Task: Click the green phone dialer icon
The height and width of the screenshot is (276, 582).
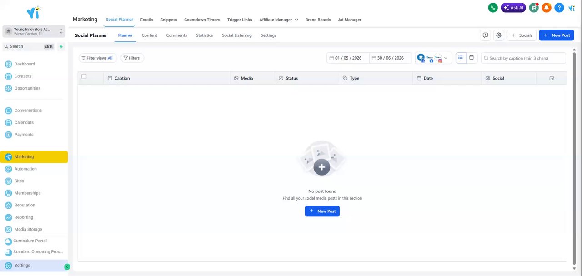Action: [x=493, y=8]
